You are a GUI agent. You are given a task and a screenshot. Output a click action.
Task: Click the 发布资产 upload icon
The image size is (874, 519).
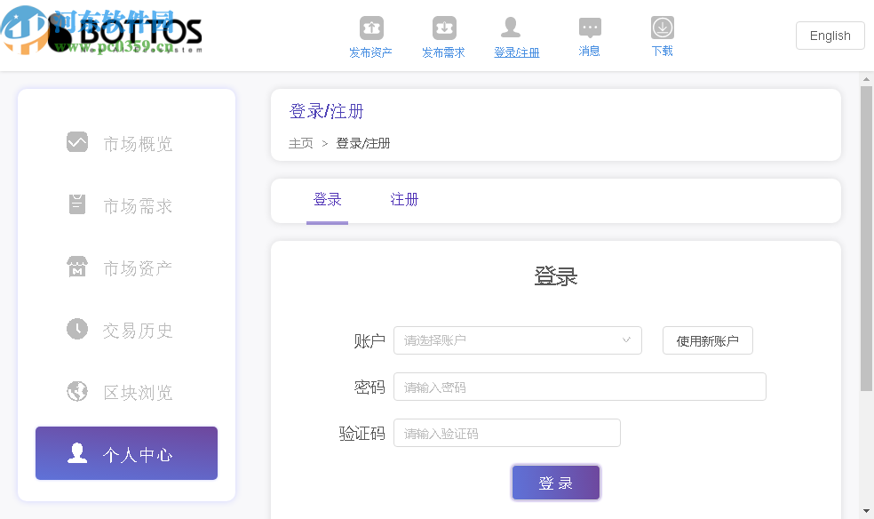coord(370,27)
